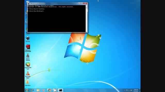This screenshot has height=92, width=165.
Task: Show hidden tray icons arrow
Action: [x=125, y=90]
